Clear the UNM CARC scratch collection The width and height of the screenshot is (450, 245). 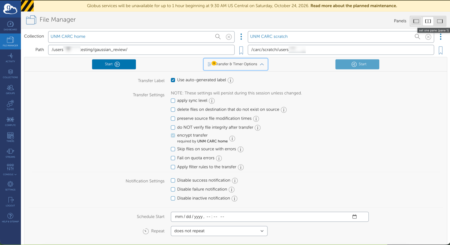[x=428, y=37]
